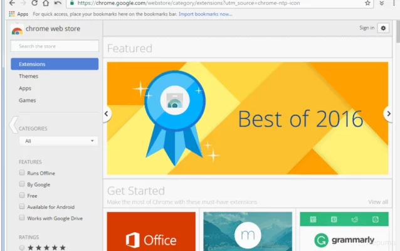Screen dimensions: 400x251
Task: Click the RATINGS sidebar label
Action: (x=29, y=237)
